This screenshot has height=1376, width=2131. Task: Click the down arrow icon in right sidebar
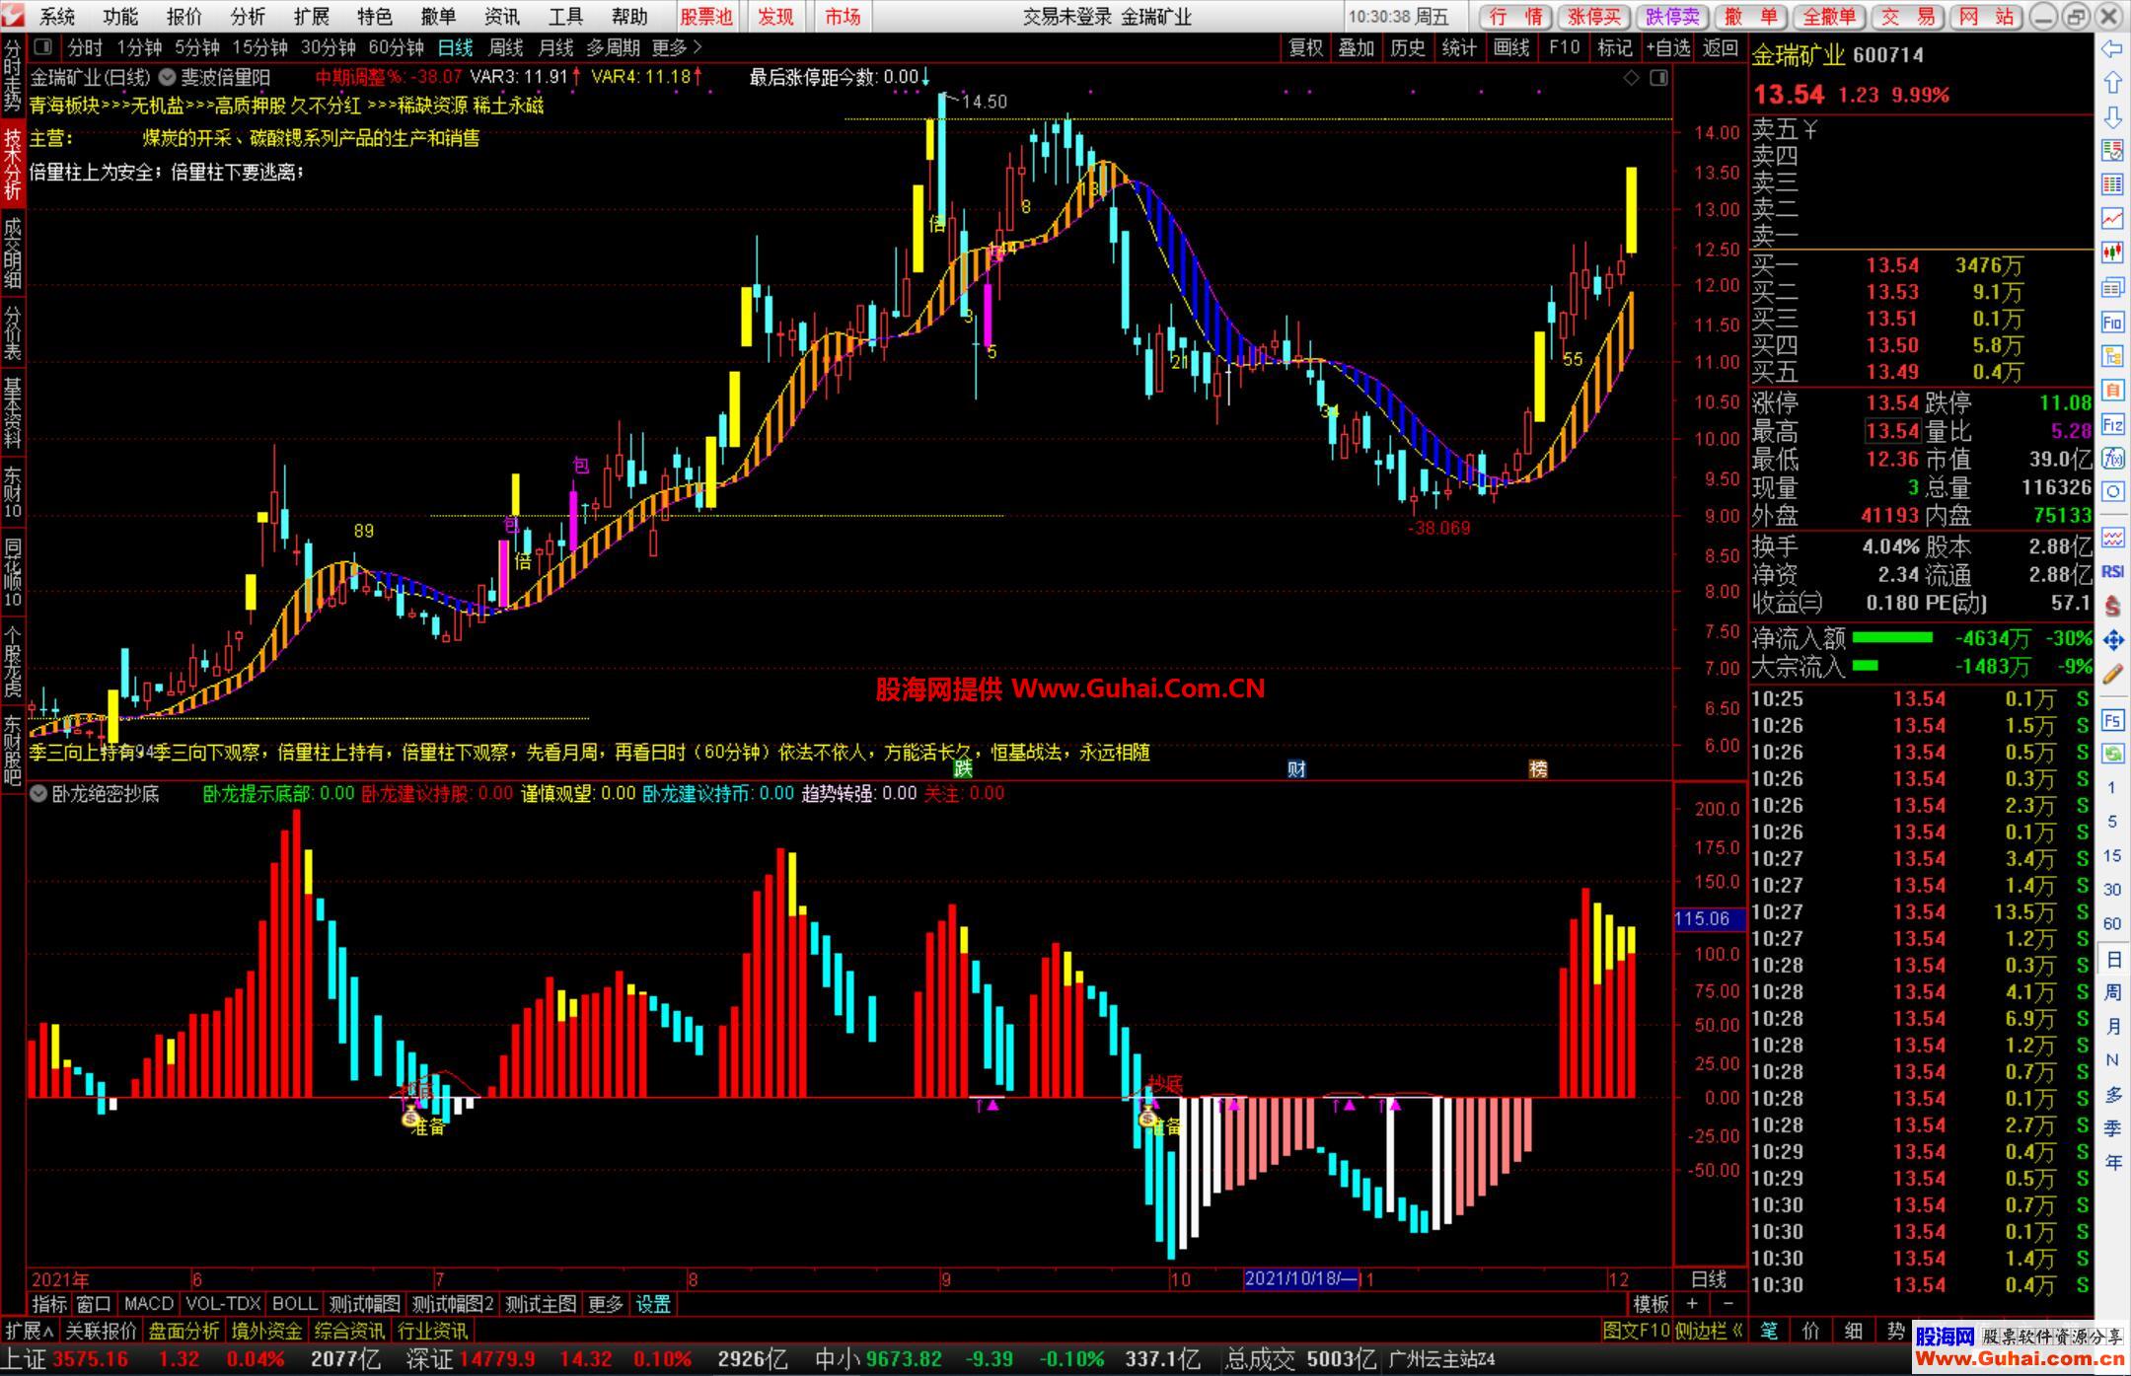point(2112,117)
